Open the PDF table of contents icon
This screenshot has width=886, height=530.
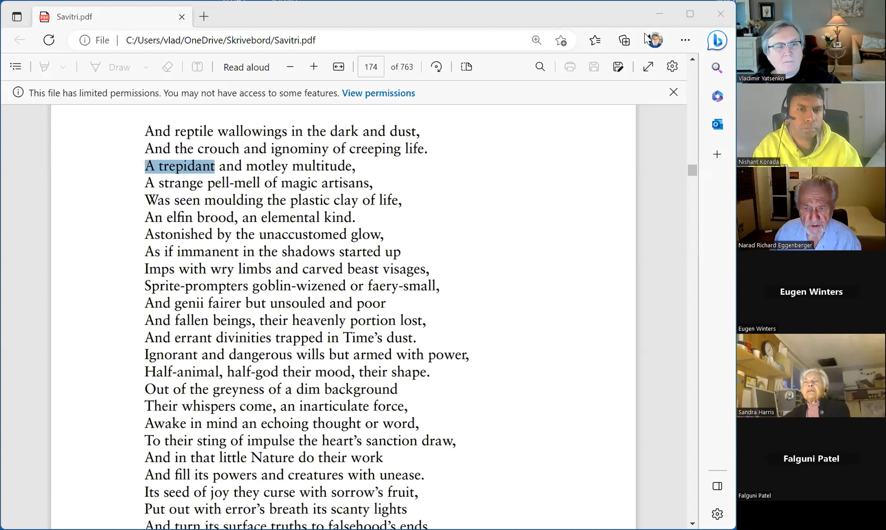point(16,67)
